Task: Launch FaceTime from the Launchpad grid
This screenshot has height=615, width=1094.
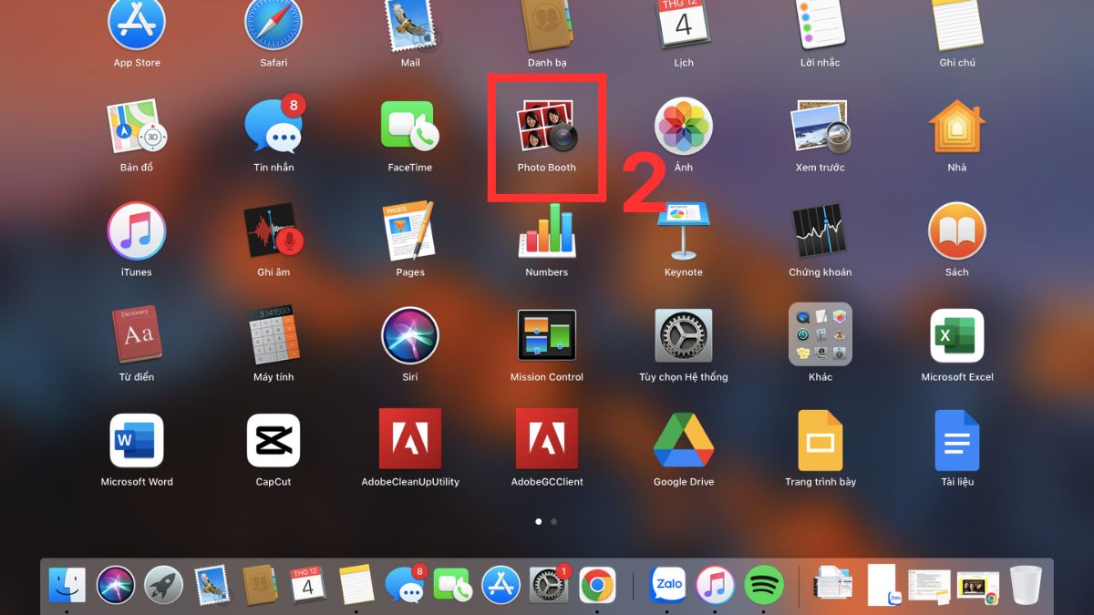Action: point(410,126)
